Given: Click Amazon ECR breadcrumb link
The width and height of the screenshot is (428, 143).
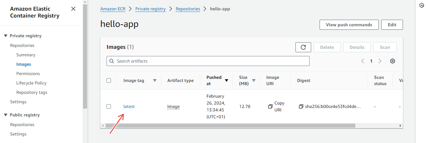Looking at the screenshot, I should click(113, 9).
